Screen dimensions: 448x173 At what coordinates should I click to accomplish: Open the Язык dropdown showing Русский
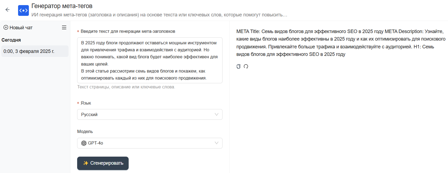[146, 114]
